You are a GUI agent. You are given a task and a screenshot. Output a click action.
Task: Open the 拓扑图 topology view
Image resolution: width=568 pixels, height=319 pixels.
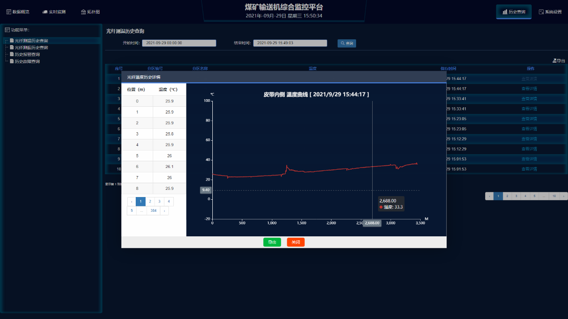90,12
